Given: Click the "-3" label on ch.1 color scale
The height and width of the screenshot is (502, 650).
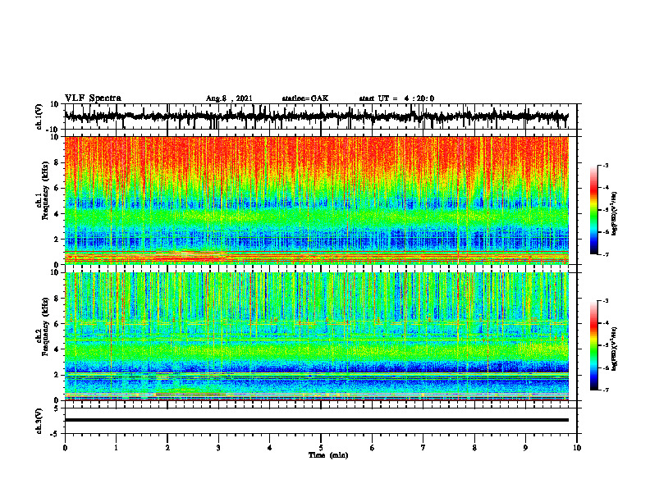Looking at the screenshot, I should [605, 165].
